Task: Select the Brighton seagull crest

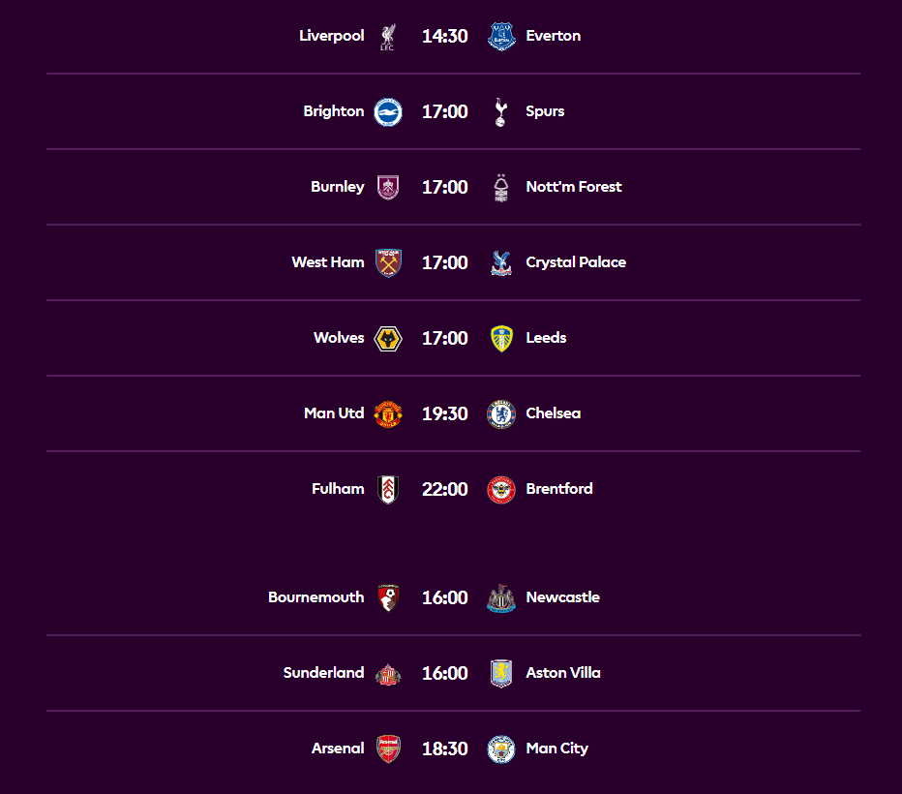Action: (388, 112)
